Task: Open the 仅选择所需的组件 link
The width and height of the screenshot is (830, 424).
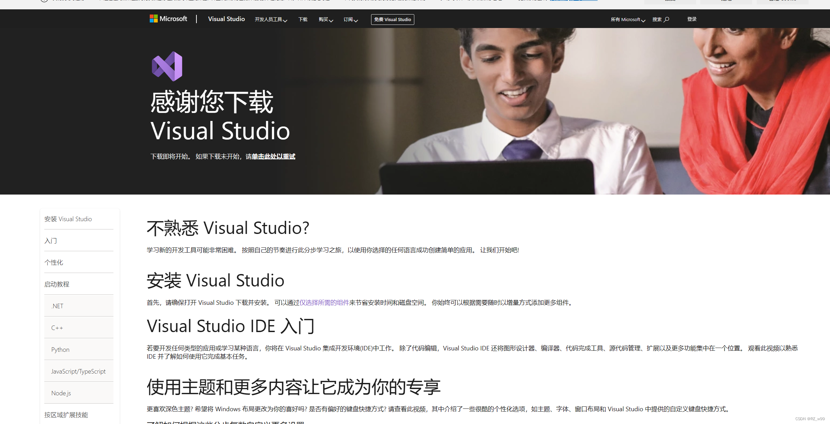Action: [x=324, y=302]
